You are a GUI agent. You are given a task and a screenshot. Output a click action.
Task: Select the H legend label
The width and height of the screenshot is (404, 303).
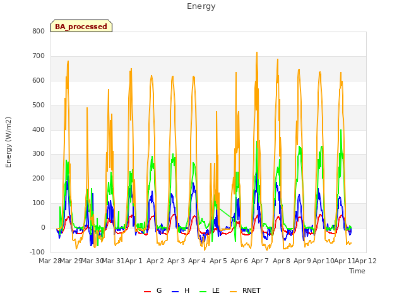pos(187,290)
